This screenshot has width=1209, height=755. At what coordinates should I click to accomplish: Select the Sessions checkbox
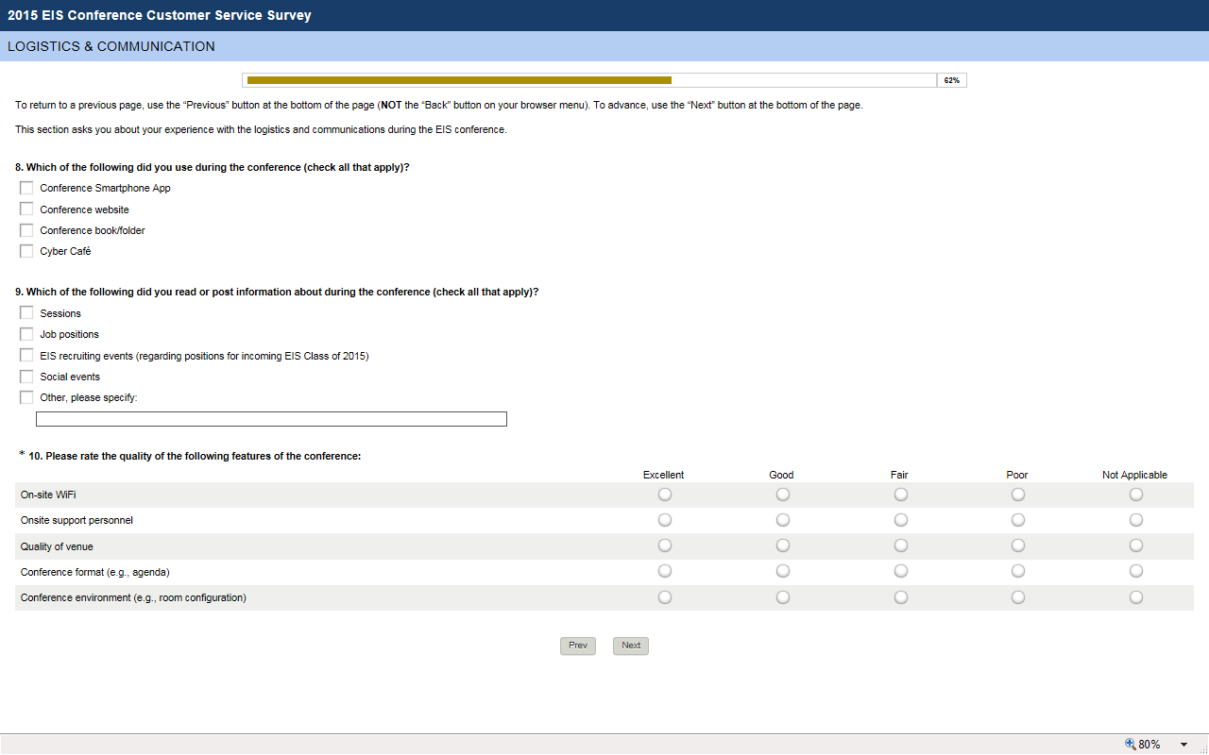pyautogui.click(x=26, y=312)
